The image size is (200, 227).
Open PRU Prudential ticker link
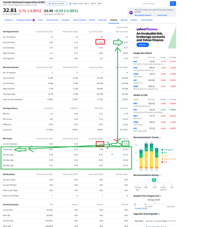coord(135,104)
